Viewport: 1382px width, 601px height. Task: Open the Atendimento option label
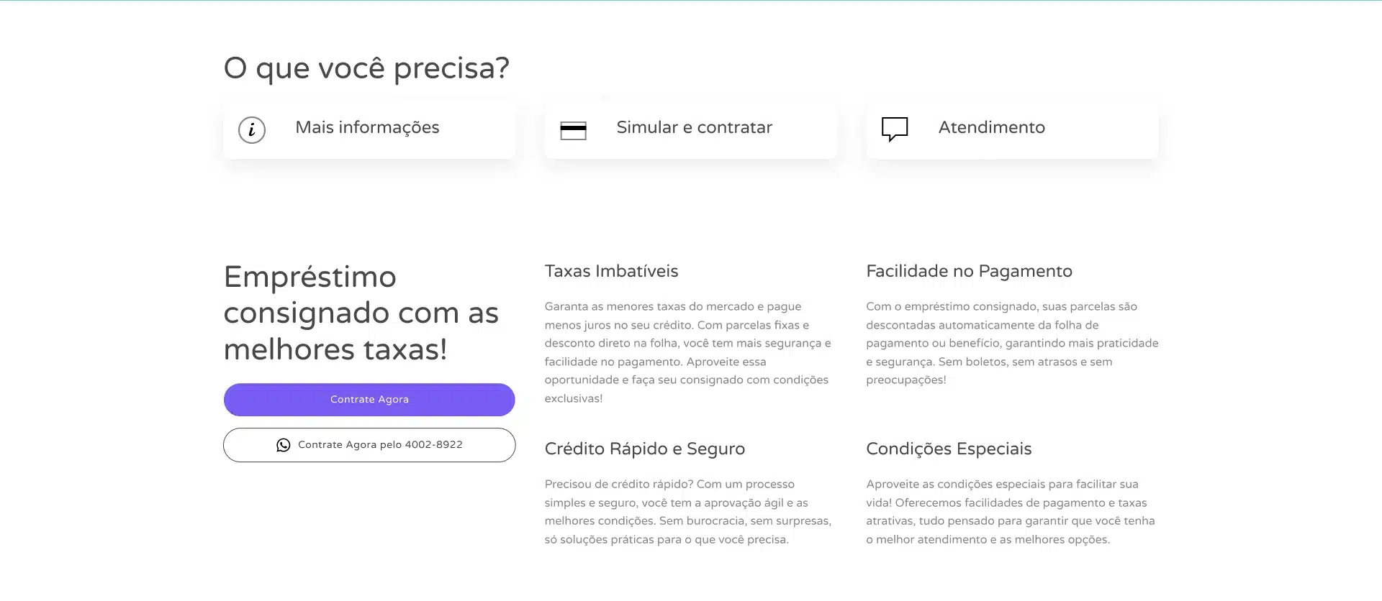point(991,127)
